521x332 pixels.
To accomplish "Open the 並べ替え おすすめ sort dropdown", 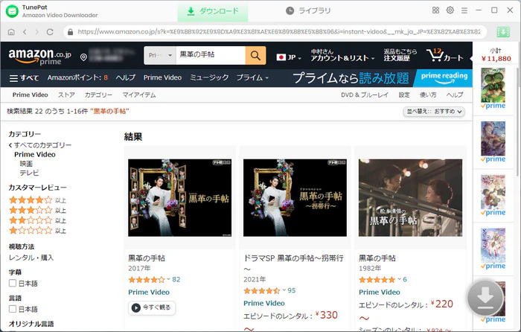I will click(434, 112).
